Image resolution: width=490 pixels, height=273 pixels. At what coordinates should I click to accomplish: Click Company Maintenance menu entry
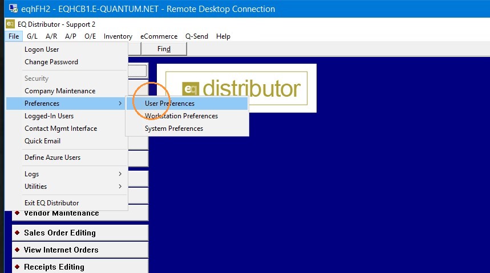pyautogui.click(x=67, y=90)
